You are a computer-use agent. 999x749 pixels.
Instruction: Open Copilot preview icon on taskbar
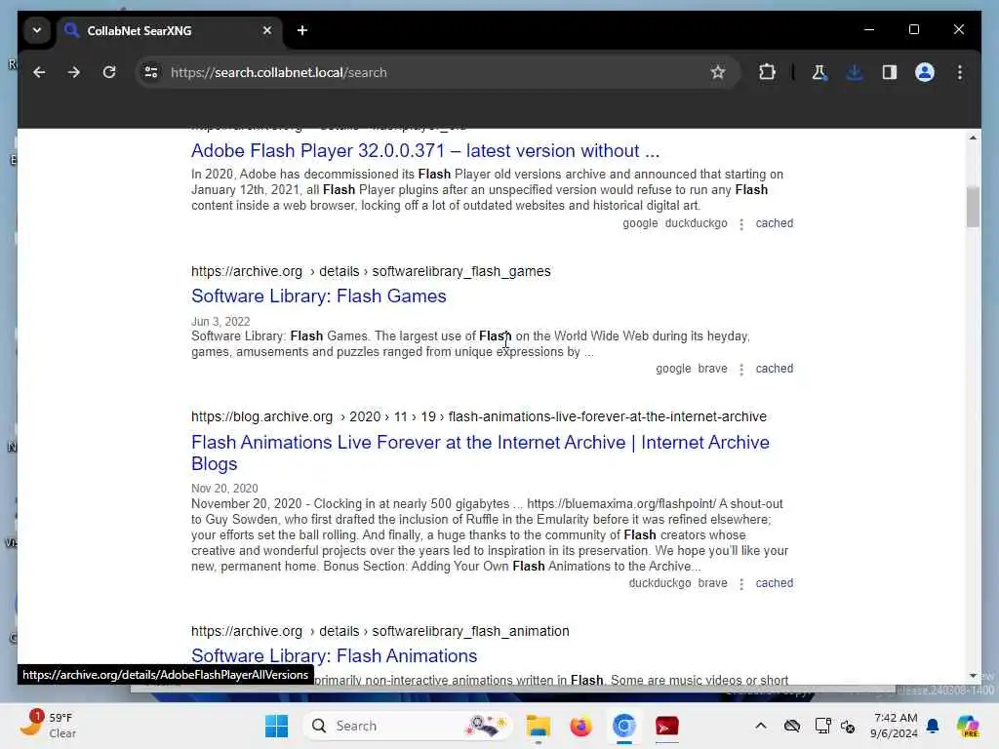tap(968, 726)
